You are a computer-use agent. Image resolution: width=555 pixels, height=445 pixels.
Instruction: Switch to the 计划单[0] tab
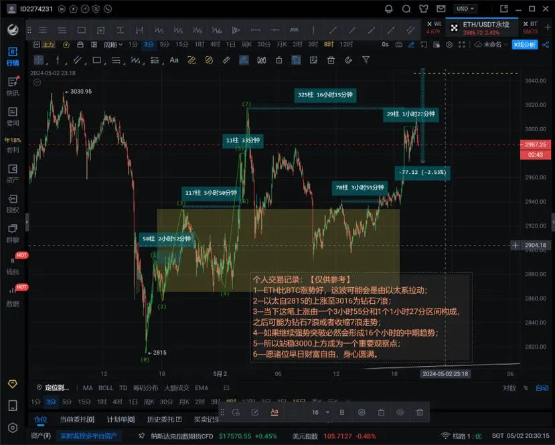click(121, 420)
